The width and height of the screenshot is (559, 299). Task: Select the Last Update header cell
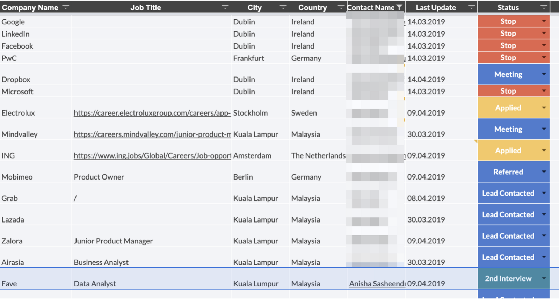(441, 7)
